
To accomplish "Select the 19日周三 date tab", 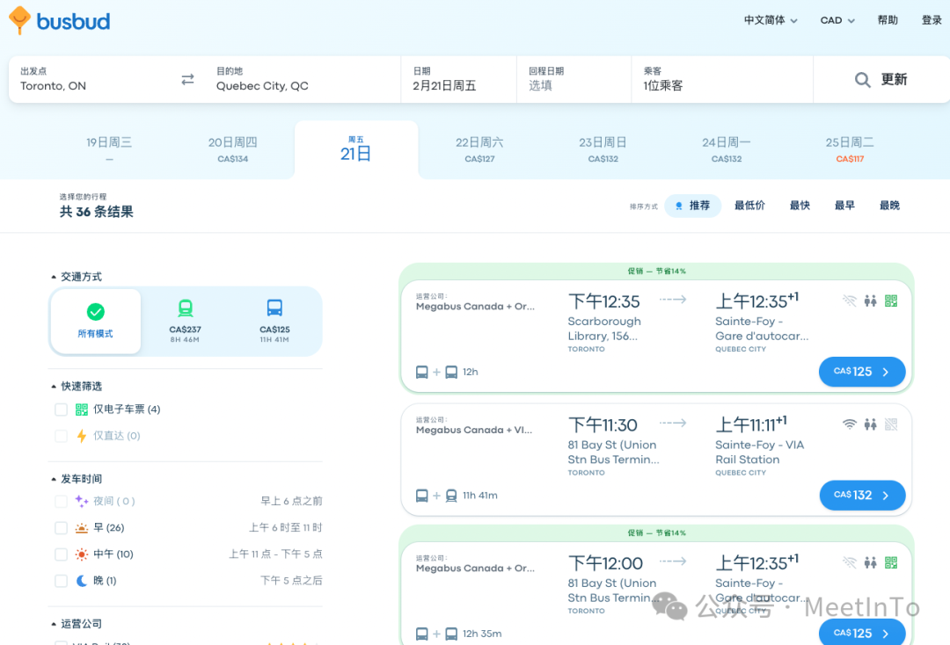I will click(x=109, y=149).
